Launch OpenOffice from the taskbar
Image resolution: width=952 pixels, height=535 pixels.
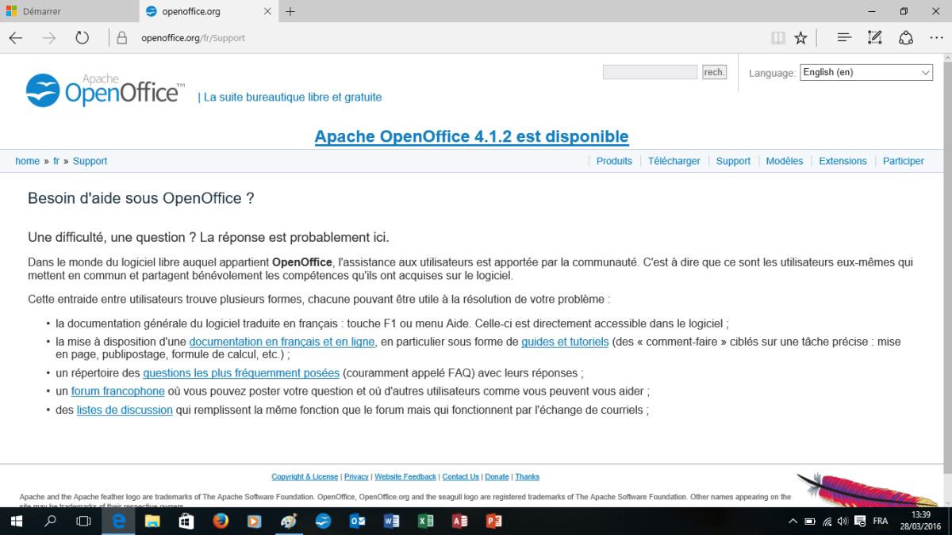[x=323, y=521]
